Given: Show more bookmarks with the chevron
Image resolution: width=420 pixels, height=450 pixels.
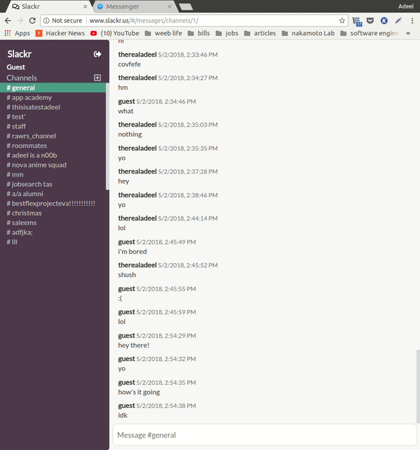Looking at the screenshot, I should [x=408, y=34].
